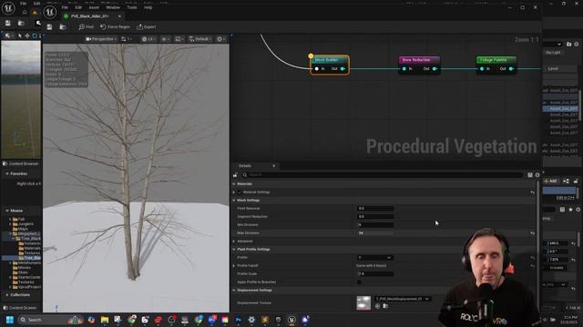Open the Profile dropdown
The image size is (583, 327).
(374, 257)
